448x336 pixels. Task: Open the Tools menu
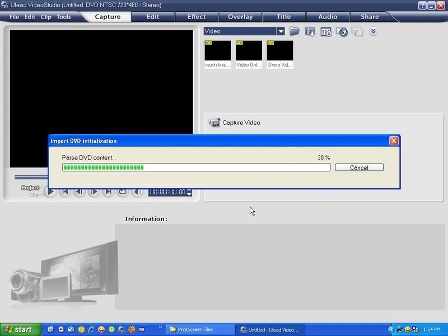pos(64,17)
